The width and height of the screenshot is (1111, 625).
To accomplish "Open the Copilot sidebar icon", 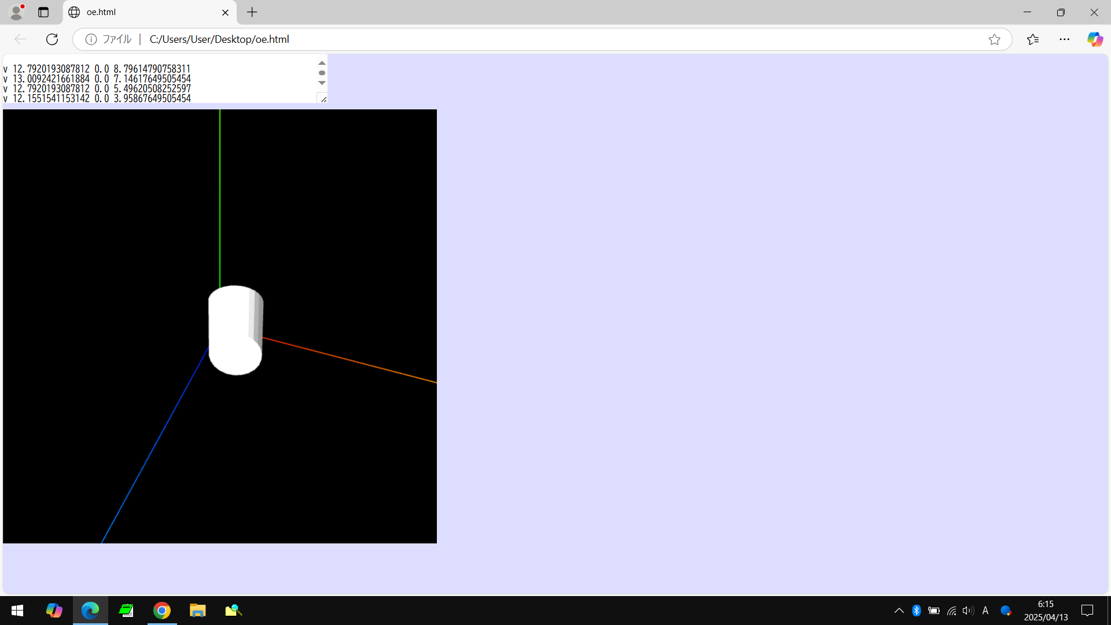I will 1094,39.
